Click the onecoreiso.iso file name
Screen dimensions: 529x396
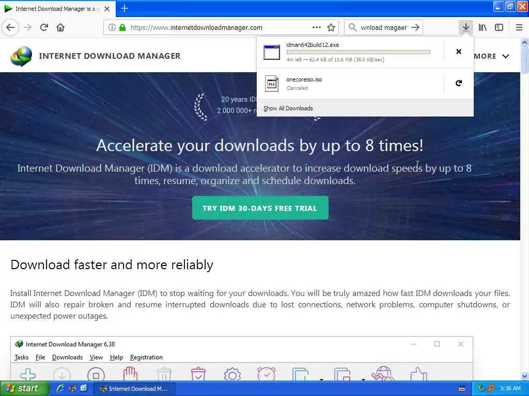pos(304,79)
